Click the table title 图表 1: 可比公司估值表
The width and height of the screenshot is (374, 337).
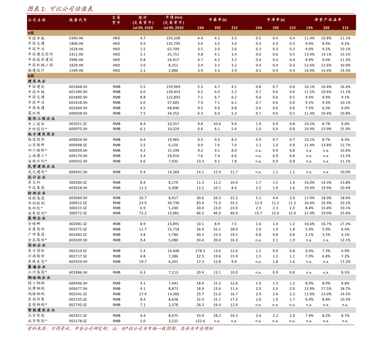click(x=60, y=9)
